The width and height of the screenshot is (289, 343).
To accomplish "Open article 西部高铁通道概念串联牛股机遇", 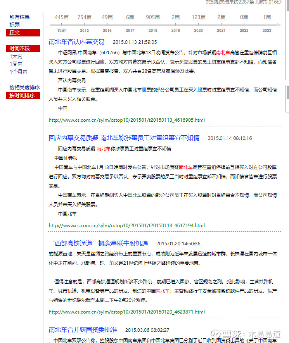I will click(x=100, y=243).
